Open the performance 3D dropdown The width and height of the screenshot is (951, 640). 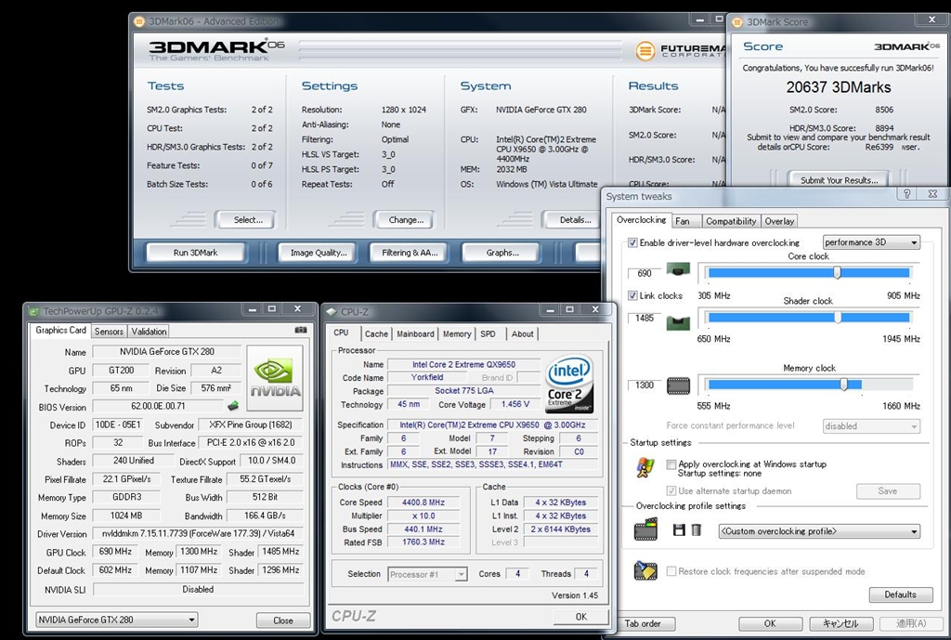[870, 242]
